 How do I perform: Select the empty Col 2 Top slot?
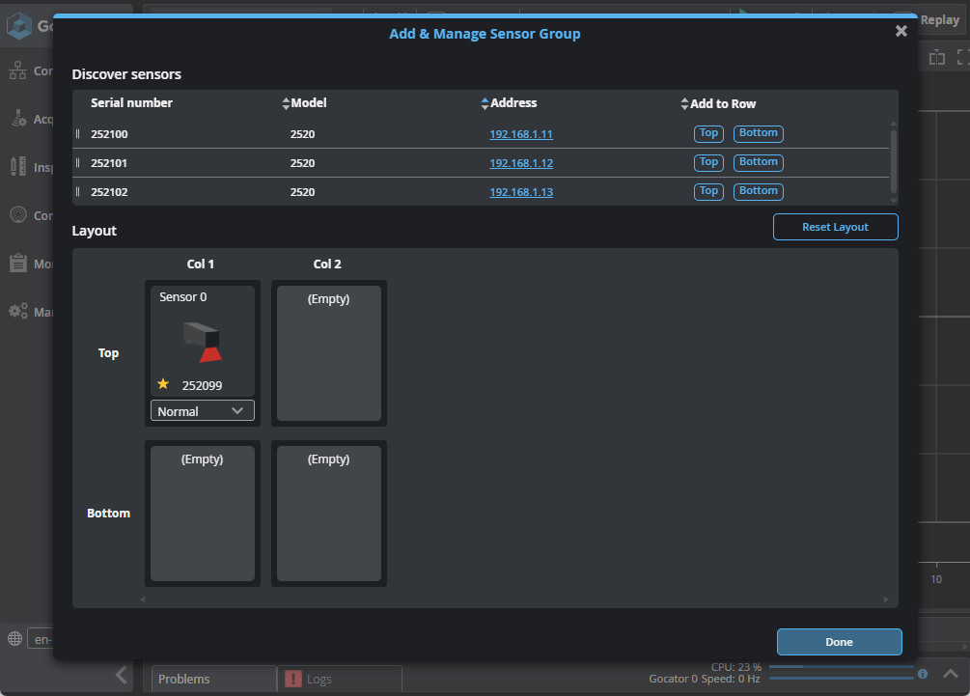point(328,353)
